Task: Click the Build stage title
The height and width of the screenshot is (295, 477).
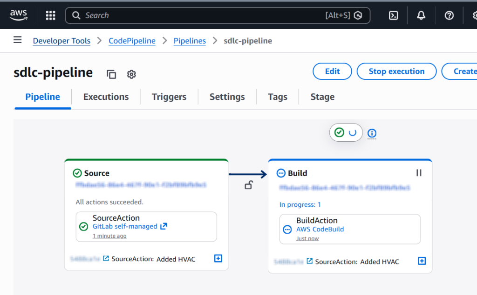Action: [298, 173]
